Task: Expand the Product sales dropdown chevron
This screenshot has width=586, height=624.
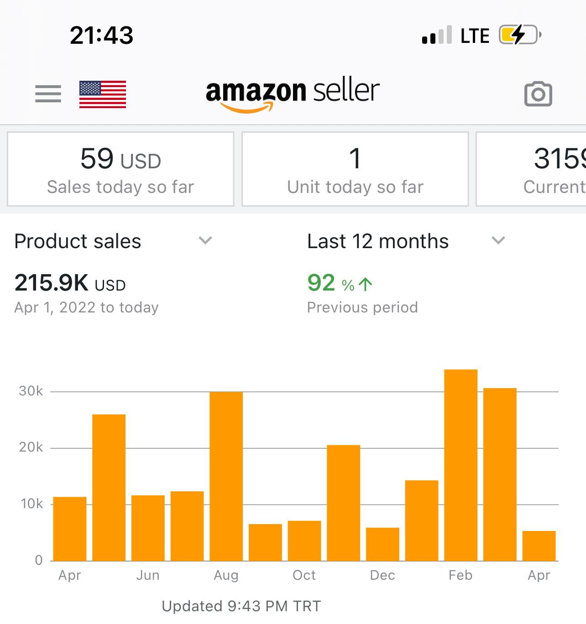Action: tap(205, 240)
